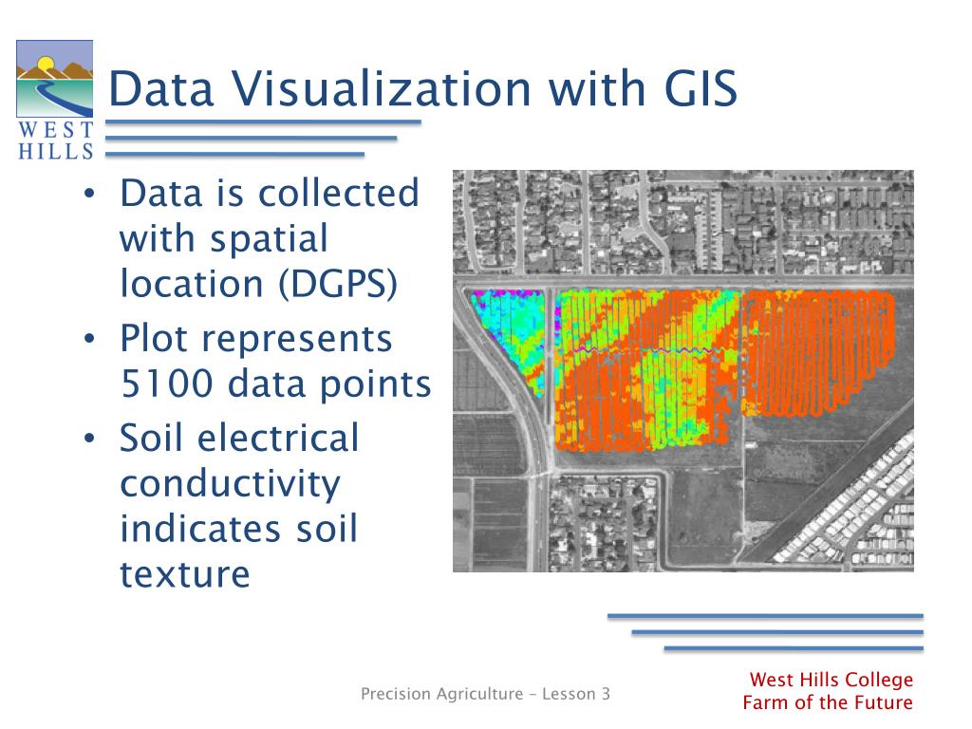Click the 'WEST HILLS' text under logo
This screenshot has height=729, width=972.
click(x=55, y=140)
